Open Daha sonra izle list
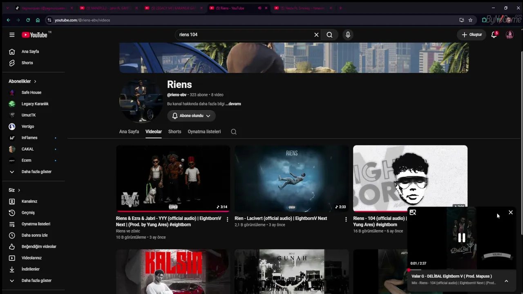The height and width of the screenshot is (294, 523). [x=34, y=235]
